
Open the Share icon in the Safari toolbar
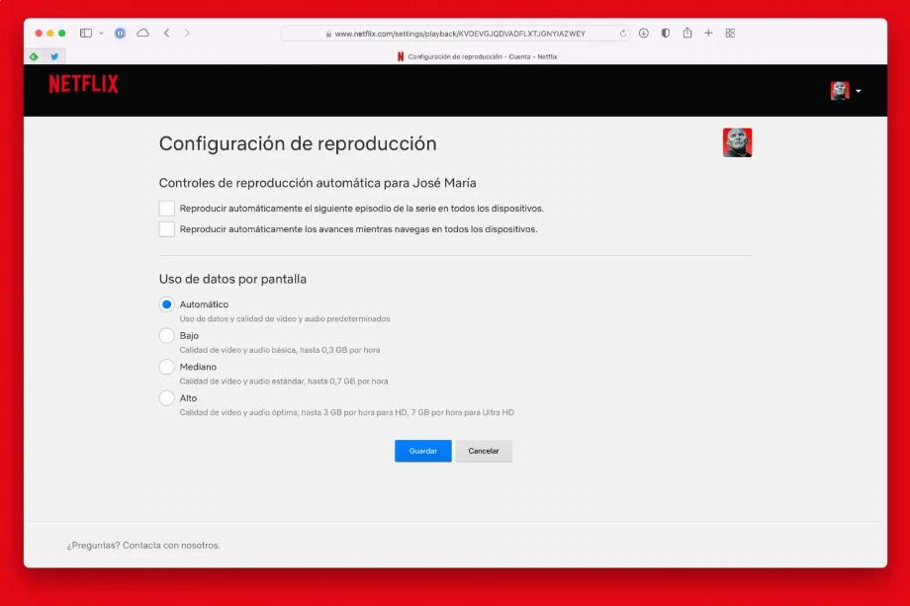pos(687,33)
